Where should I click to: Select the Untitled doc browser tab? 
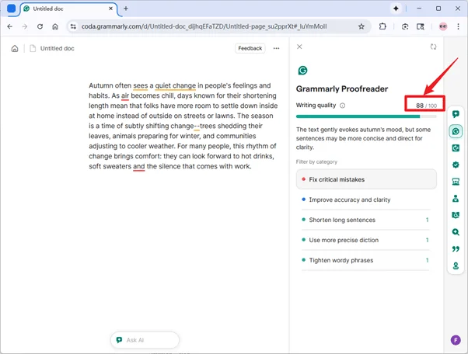coord(68,9)
